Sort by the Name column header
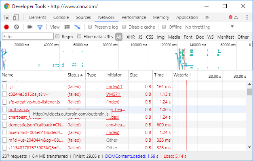The height and width of the screenshot is (161, 253). [33, 75]
